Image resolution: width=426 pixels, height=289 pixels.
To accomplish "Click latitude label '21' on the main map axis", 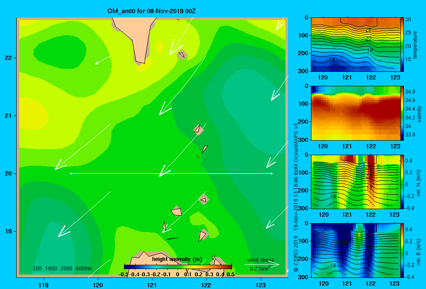I will [x=9, y=116].
